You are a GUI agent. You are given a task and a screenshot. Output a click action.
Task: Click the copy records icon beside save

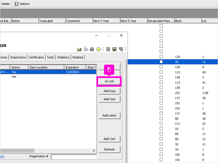point(121,49)
